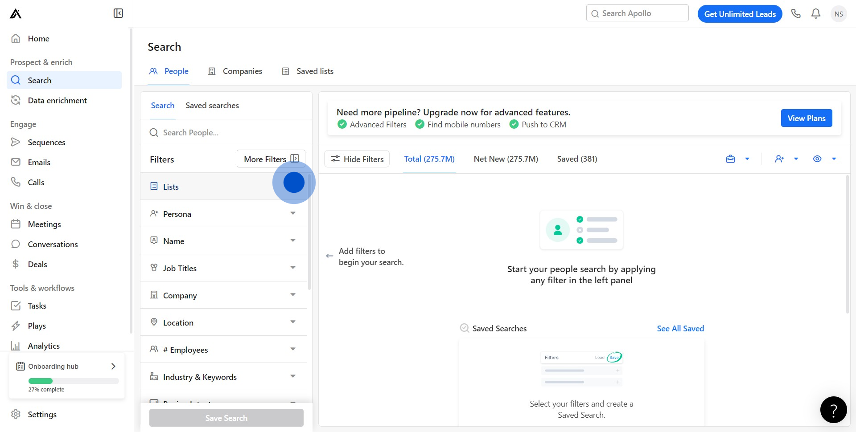
Task: Open the briefcase icon in results toolbar
Action: pyautogui.click(x=730, y=159)
